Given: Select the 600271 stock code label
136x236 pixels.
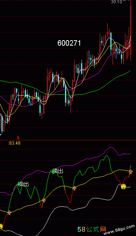Looking at the screenshot, I should click(x=69, y=43).
